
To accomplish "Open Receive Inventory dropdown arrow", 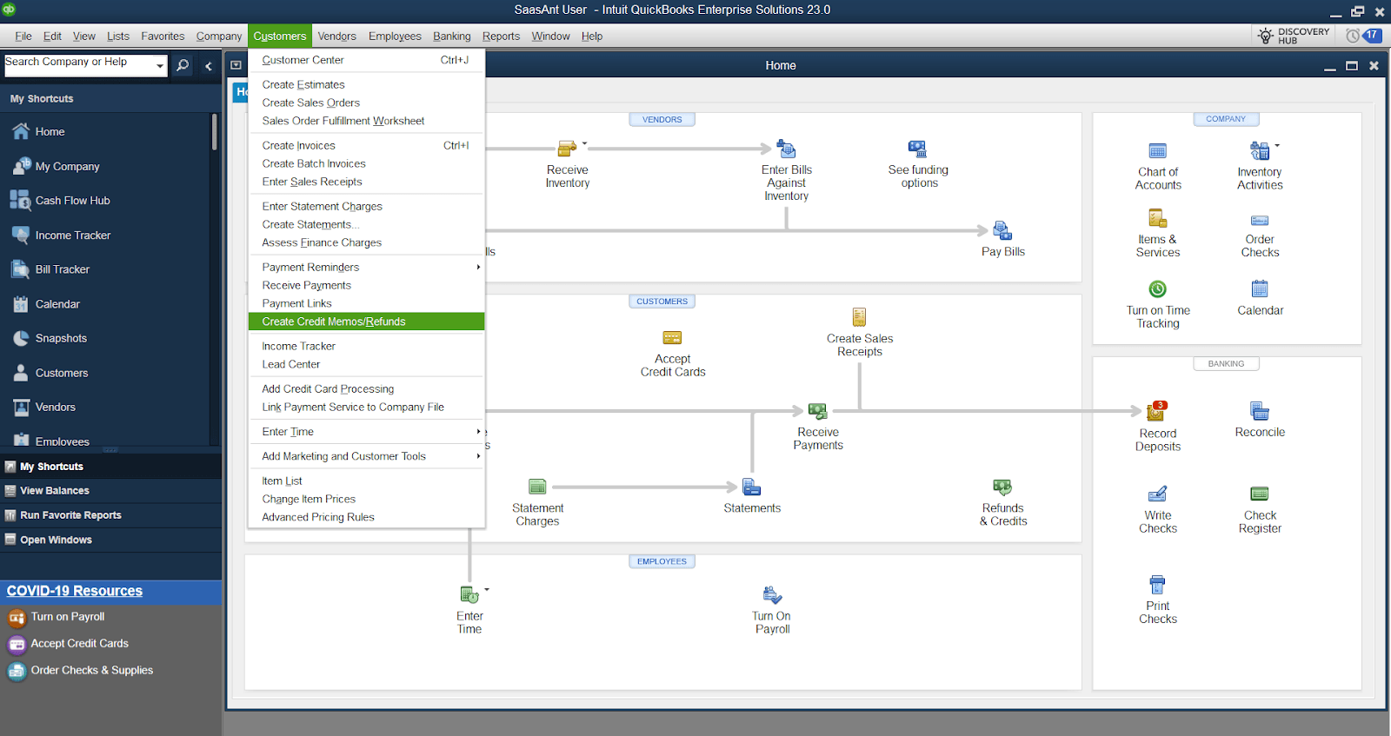I will point(584,143).
